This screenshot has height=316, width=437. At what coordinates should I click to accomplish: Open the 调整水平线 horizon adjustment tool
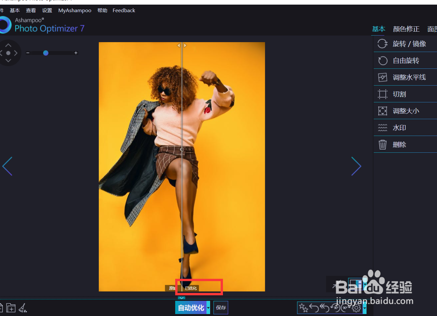pos(405,77)
